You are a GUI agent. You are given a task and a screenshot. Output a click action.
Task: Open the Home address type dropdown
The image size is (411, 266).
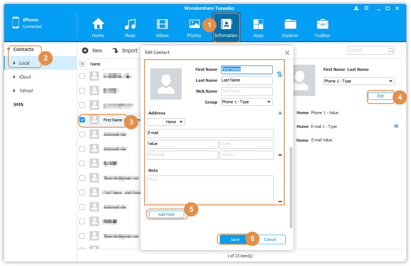pos(166,122)
